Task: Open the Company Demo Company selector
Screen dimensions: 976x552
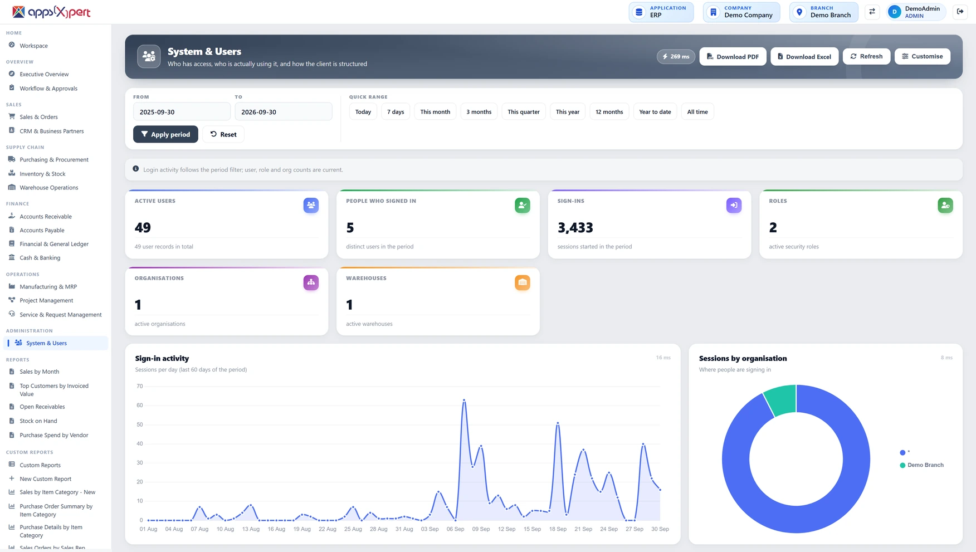Action: (x=741, y=12)
